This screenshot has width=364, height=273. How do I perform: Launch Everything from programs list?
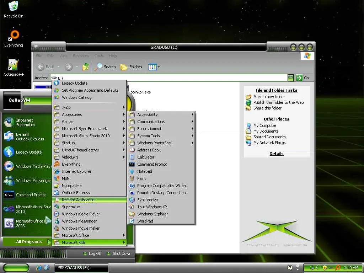pos(89,164)
